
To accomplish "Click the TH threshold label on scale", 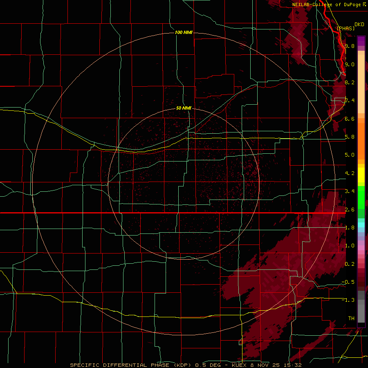I will click(x=351, y=318).
